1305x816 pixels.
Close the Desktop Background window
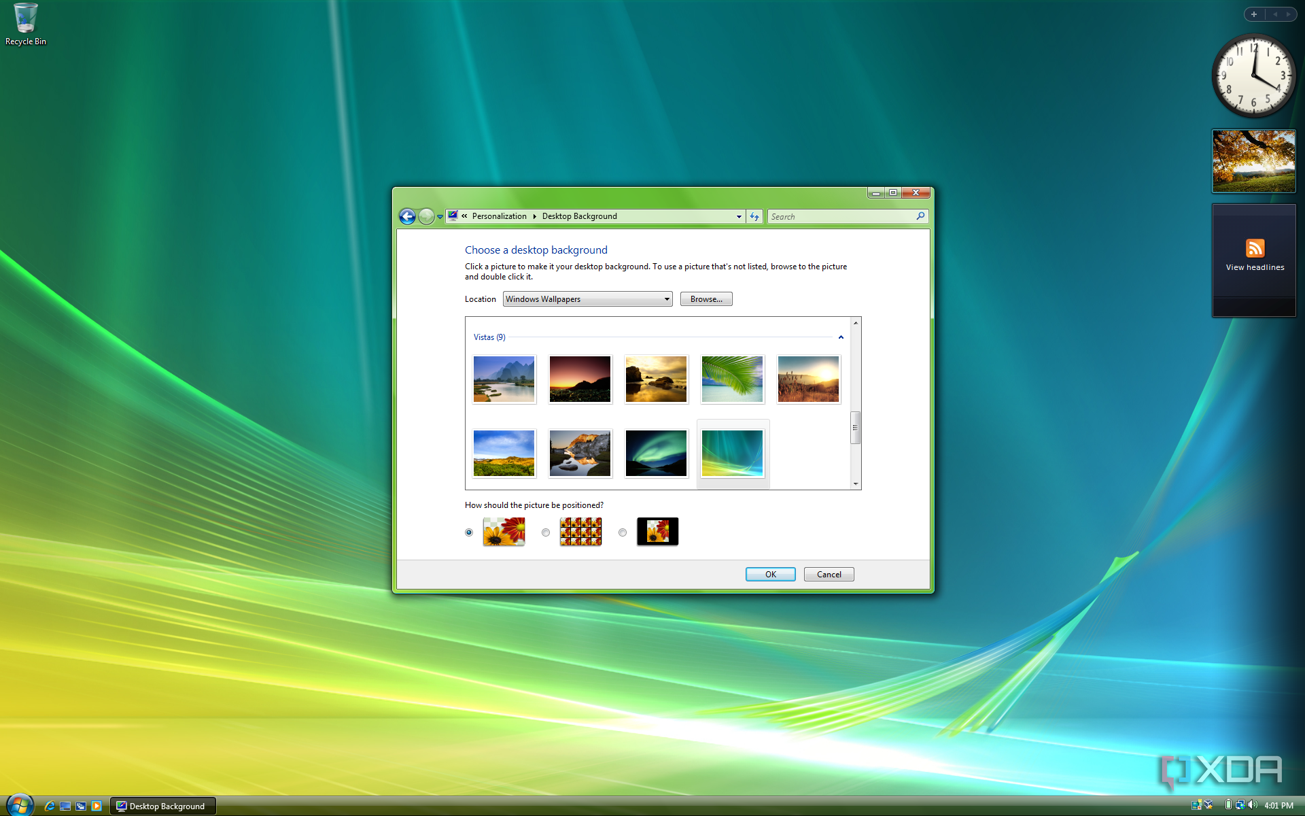coord(916,193)
